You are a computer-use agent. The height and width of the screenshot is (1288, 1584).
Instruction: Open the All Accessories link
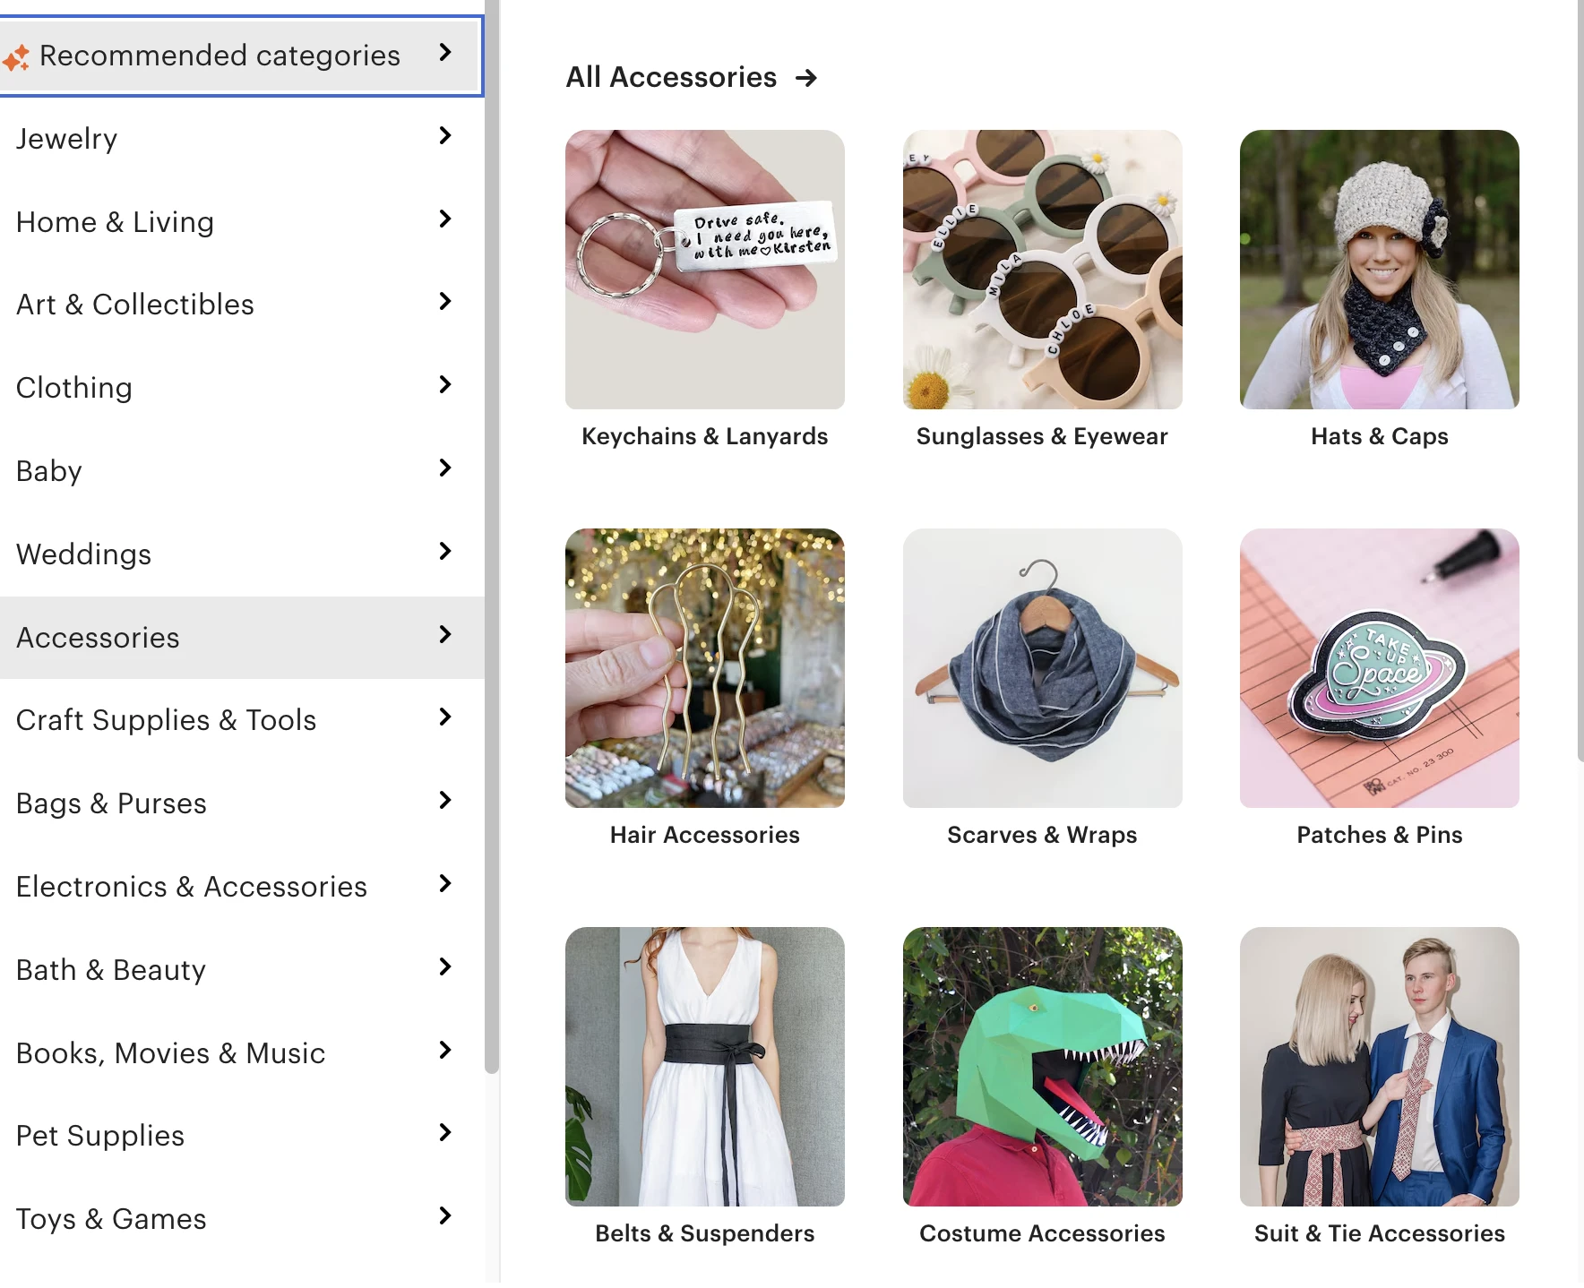(671, 78)
